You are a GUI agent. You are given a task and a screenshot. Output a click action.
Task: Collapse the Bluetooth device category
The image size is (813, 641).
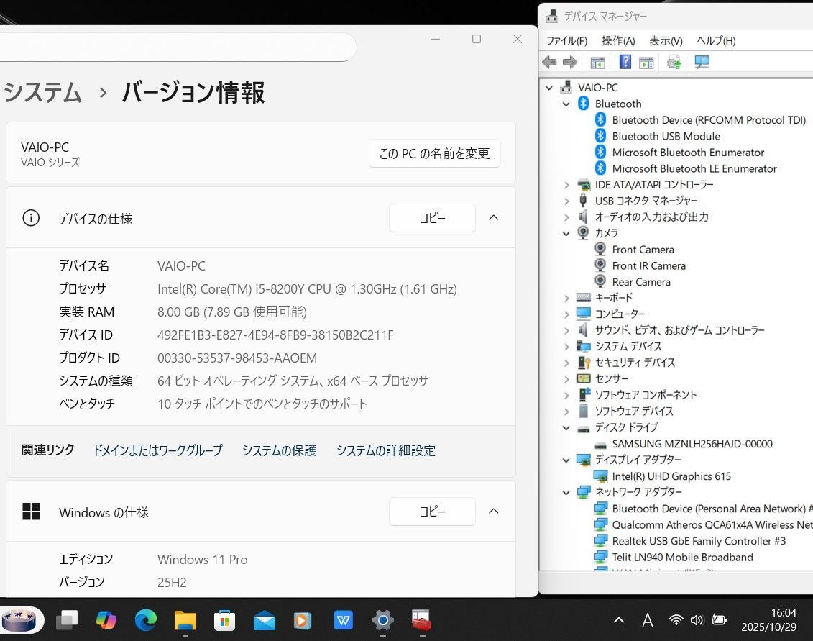pos(566,104)
